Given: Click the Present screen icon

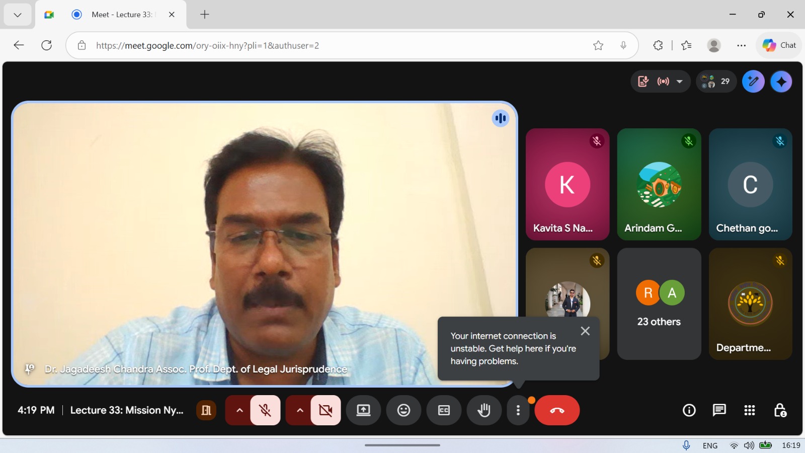Looking at the screenshot, I should tap(363, 410).
